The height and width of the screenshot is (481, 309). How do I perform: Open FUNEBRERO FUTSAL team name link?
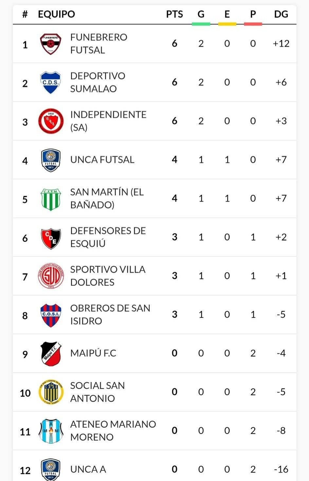point(99,44)
